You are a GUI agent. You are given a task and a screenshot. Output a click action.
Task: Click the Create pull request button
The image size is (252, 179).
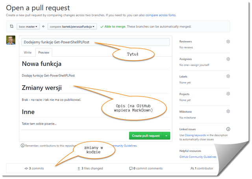[x=146, y=136]
